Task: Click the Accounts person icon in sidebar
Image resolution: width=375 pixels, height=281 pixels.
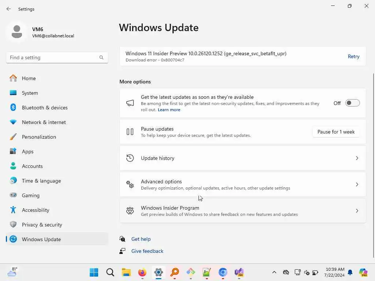Action: point(13,166)
